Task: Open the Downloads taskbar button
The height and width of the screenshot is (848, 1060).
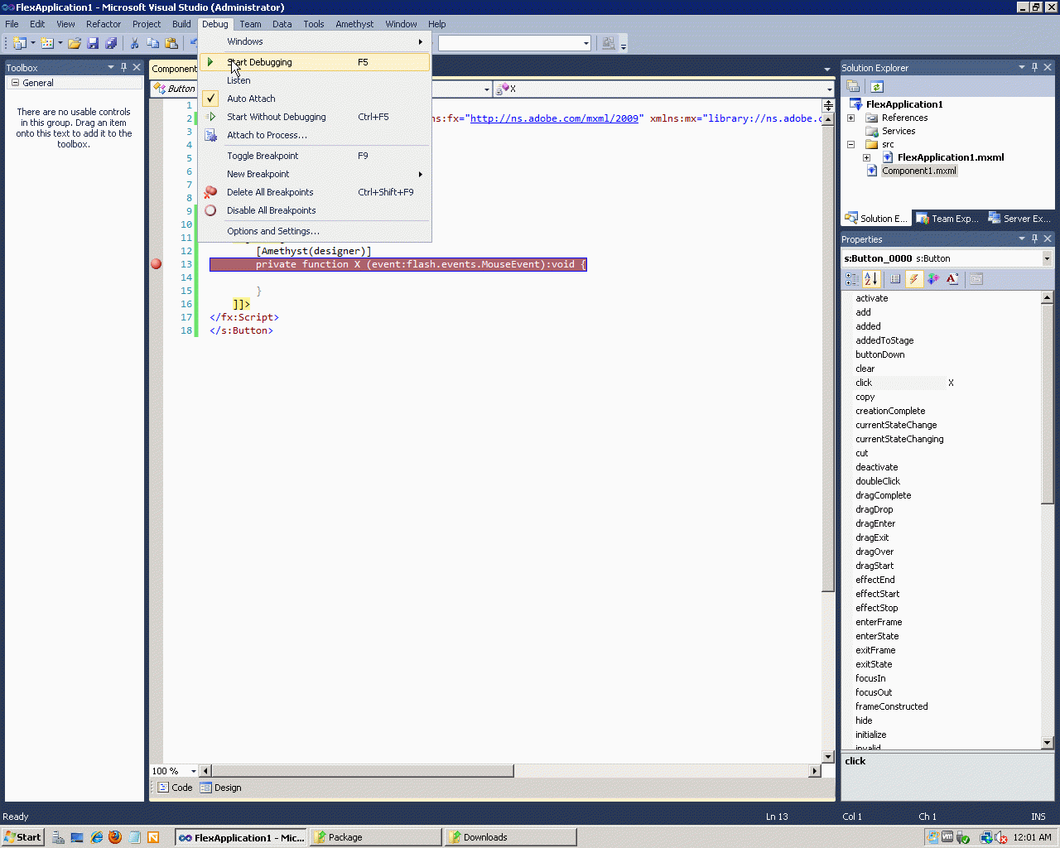Action: click(x=509, y=837)
